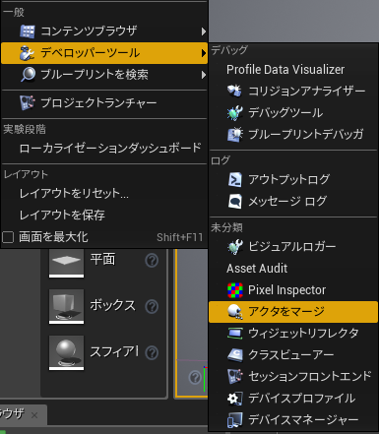This screenshot has width=379, height=434.
Task: Open help for ボックス shape
Action: pyautogui.click(x=152, y=307)
